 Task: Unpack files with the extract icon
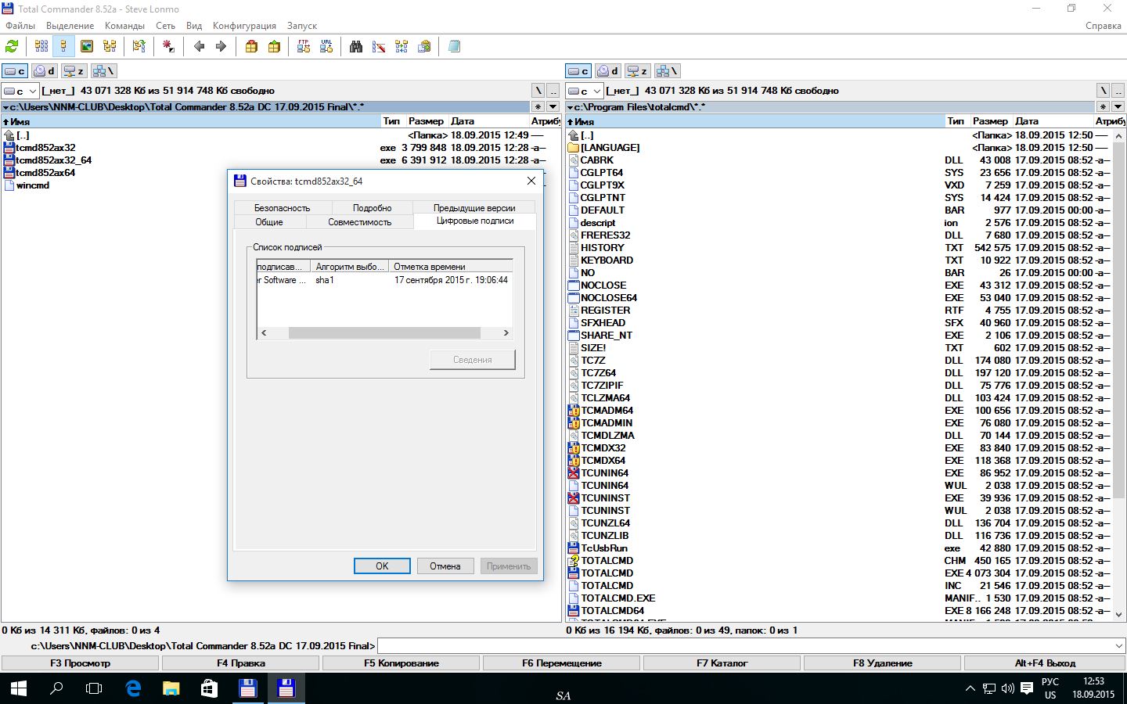pos(274,47)
